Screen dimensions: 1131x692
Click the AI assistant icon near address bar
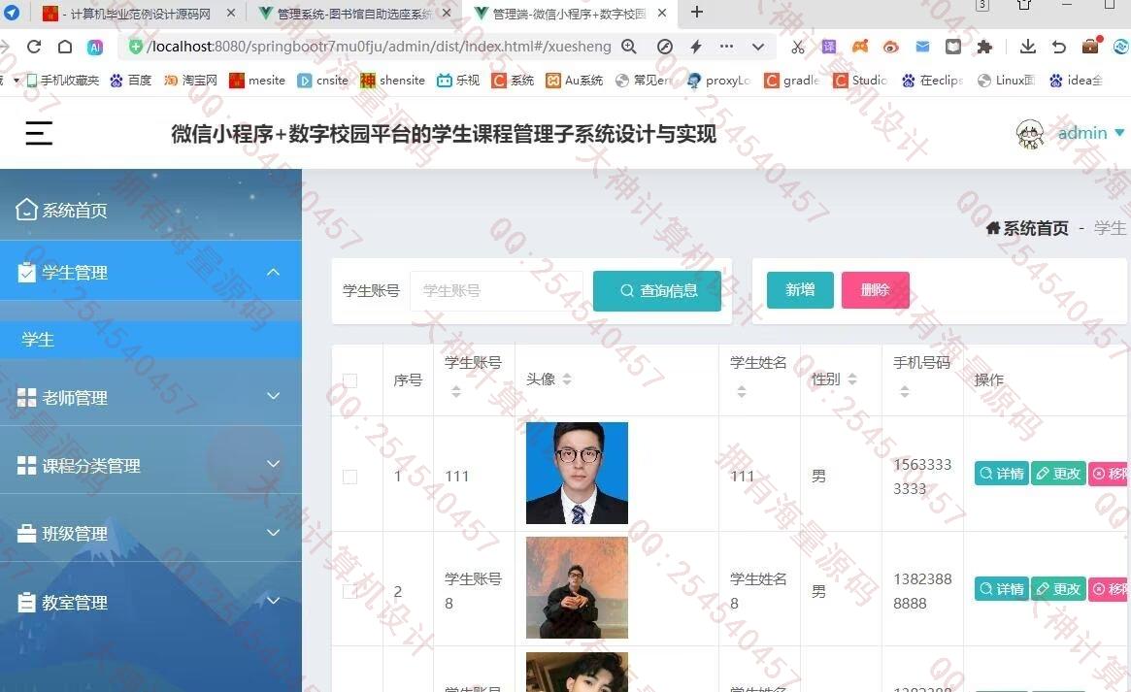95,47
